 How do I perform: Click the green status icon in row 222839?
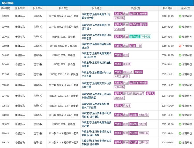pos(180,115)
